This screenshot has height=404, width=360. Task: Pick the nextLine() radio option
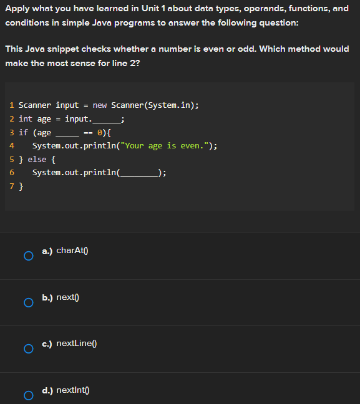point(29,349)
